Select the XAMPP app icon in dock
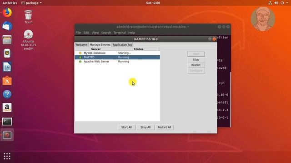The image size is (291, 163). pos(7,135)
